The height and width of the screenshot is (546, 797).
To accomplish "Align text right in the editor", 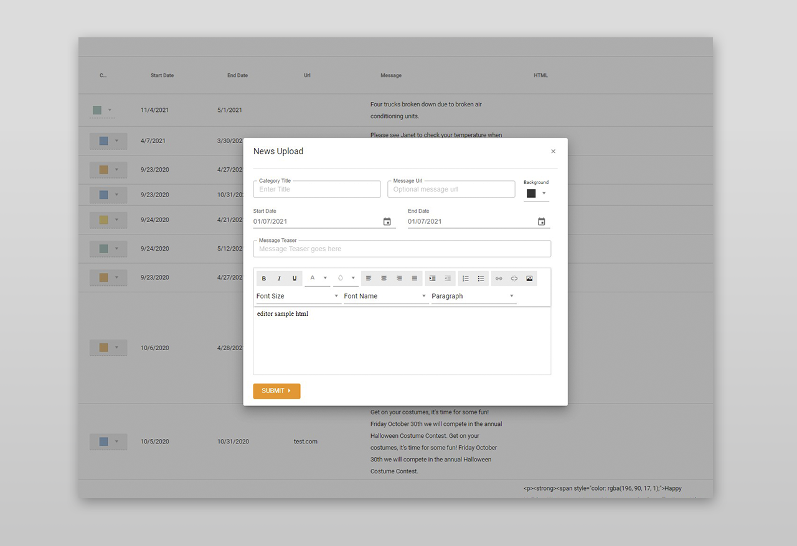I will pos(399,279).
